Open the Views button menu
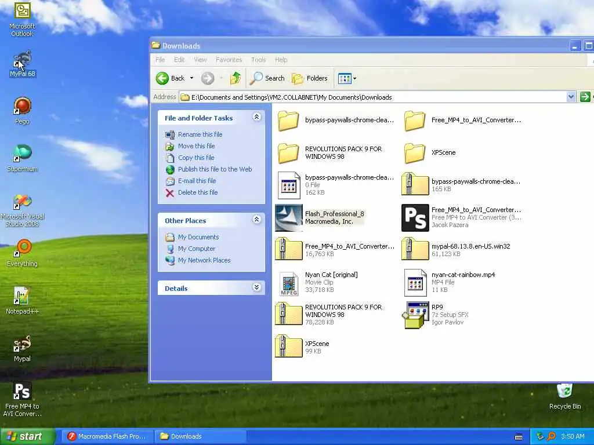Viewport: 594px width, 445px height. pyautogui.click(x=347, y=78)
